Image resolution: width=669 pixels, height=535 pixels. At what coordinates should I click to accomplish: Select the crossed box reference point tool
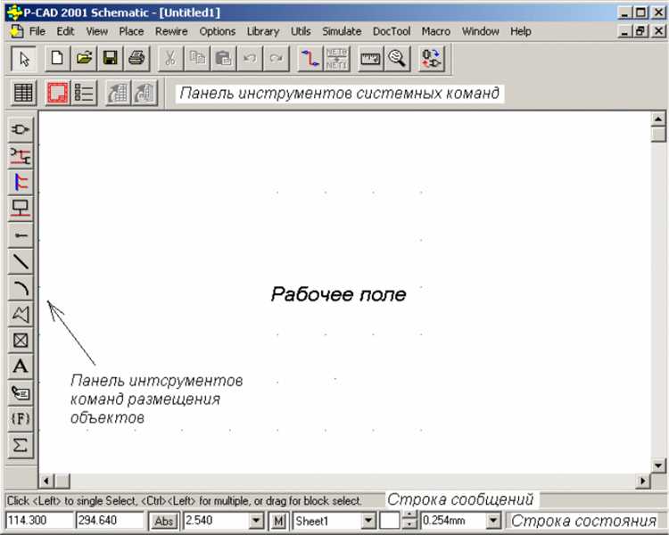point(21,341)
